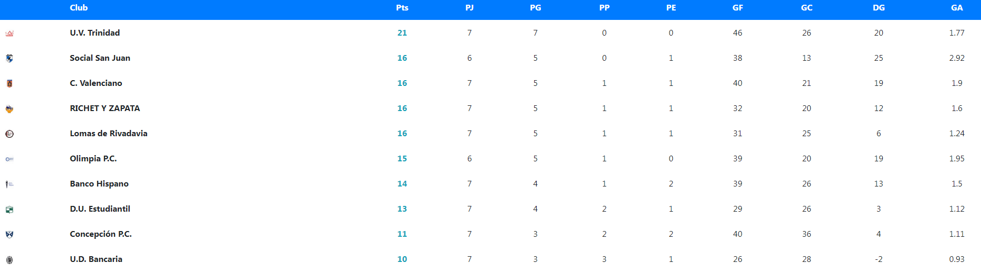The height and width of the screenshot is (274, 981).
Task: Click the C. Valenciano team logo
Action: coord(9,83)
